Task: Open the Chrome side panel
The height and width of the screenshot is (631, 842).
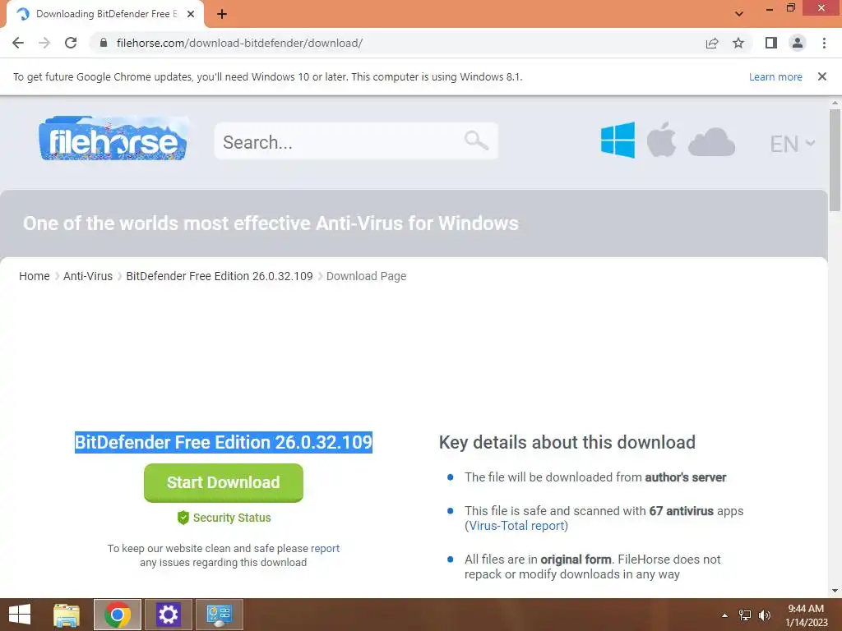Action: (x=771, y=43)
